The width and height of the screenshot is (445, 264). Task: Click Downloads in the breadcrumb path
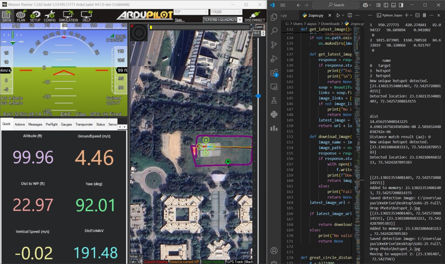point(330,24)
